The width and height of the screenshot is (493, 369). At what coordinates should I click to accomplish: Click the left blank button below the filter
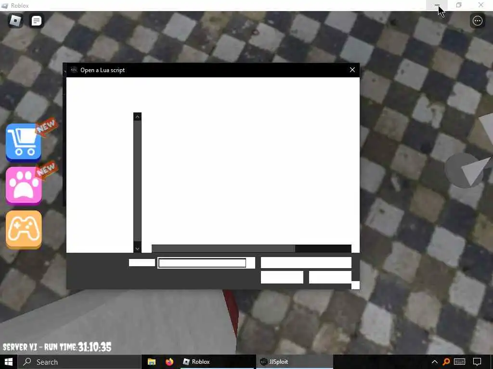[282, 277]
